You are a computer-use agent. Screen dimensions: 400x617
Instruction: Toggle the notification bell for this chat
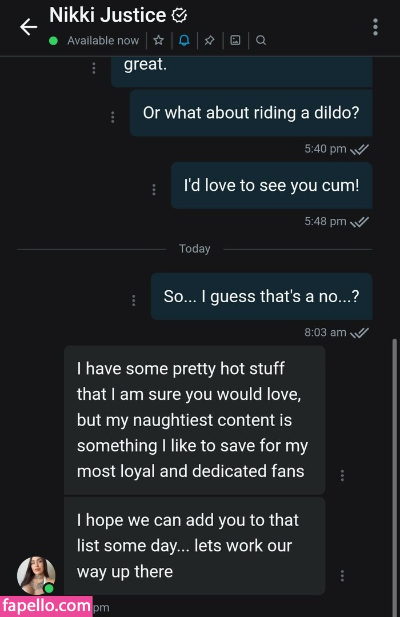(184, 41)
